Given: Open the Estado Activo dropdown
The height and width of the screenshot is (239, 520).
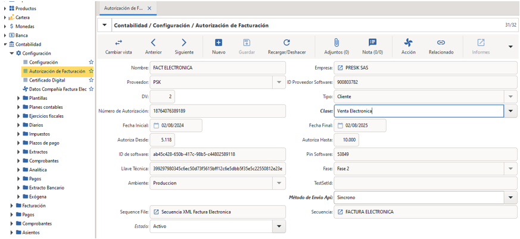Looking at the screenshot, I should tap(279, 227).
